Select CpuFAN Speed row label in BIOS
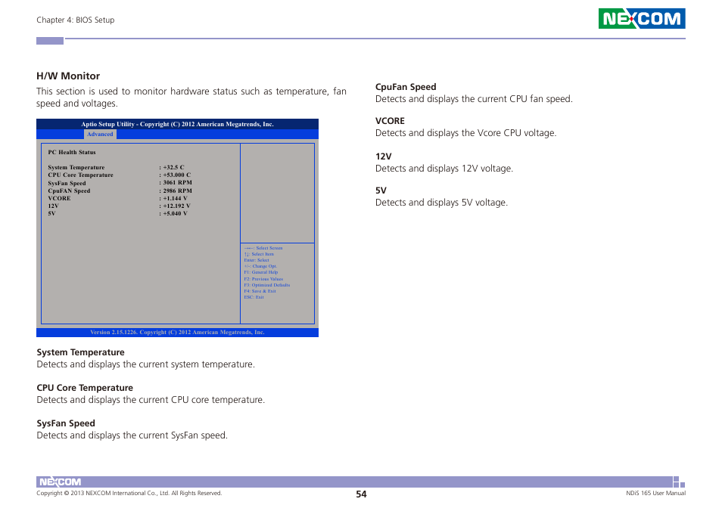 pyautogui.click(x=69, y=190)
